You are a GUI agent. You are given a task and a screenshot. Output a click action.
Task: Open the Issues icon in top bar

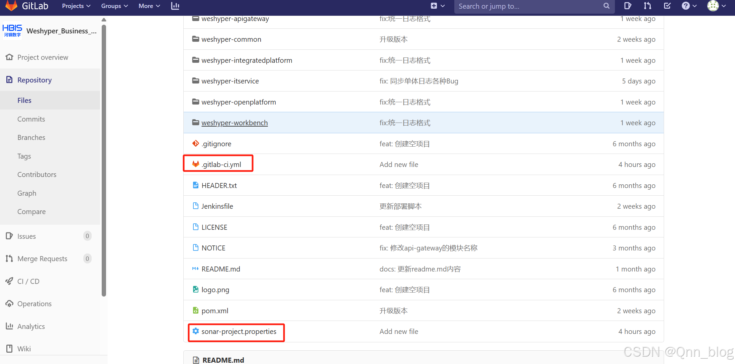tap(627, 6)
